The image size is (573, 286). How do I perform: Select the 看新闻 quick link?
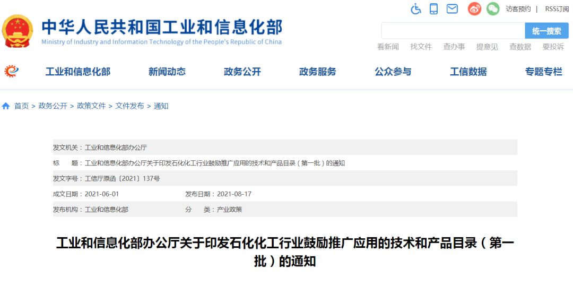(x=388, y=47)
